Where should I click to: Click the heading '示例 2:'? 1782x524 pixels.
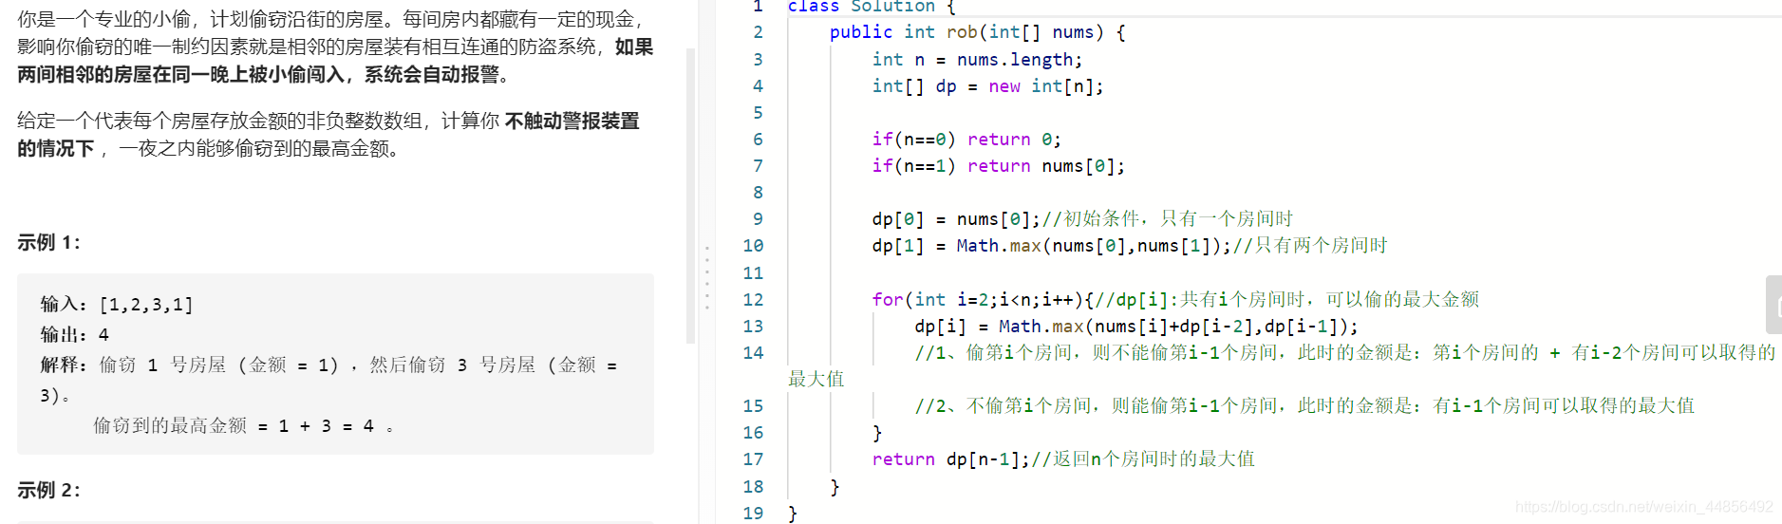click(x=49, y=491)
